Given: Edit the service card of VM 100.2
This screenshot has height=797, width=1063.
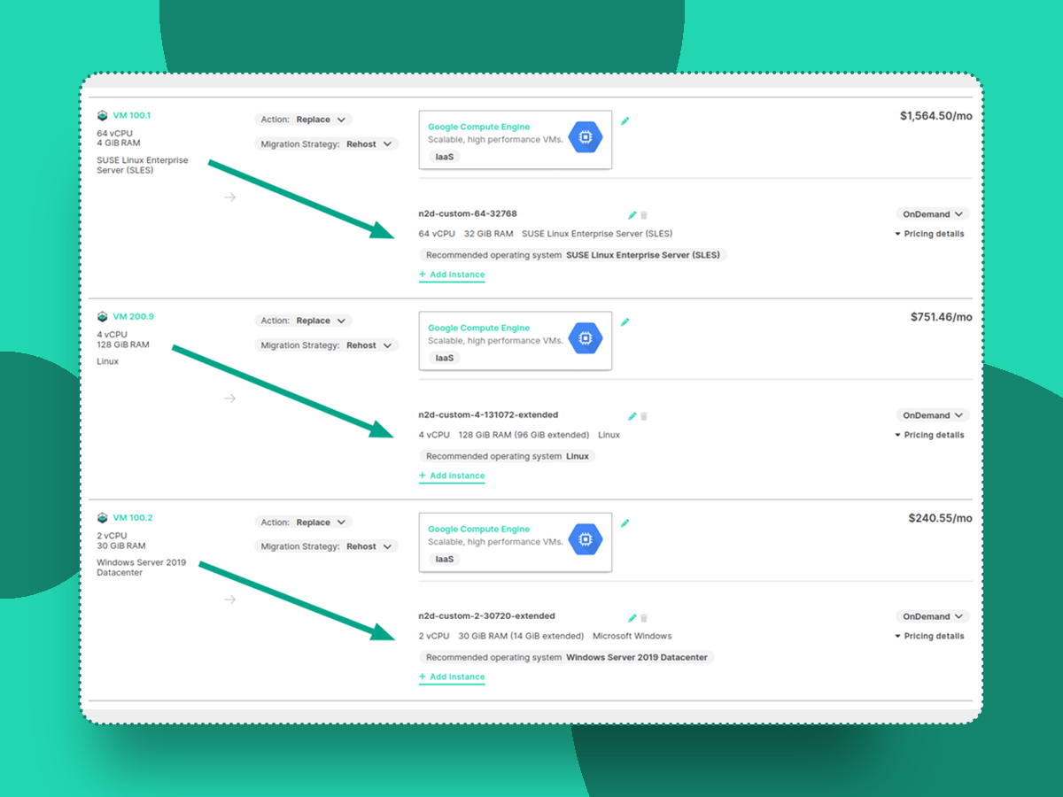Looking at the screenshot, I should coord(625,522).
